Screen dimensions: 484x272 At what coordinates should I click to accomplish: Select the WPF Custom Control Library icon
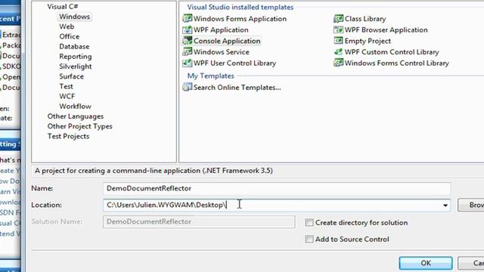[x=338, y=52]
